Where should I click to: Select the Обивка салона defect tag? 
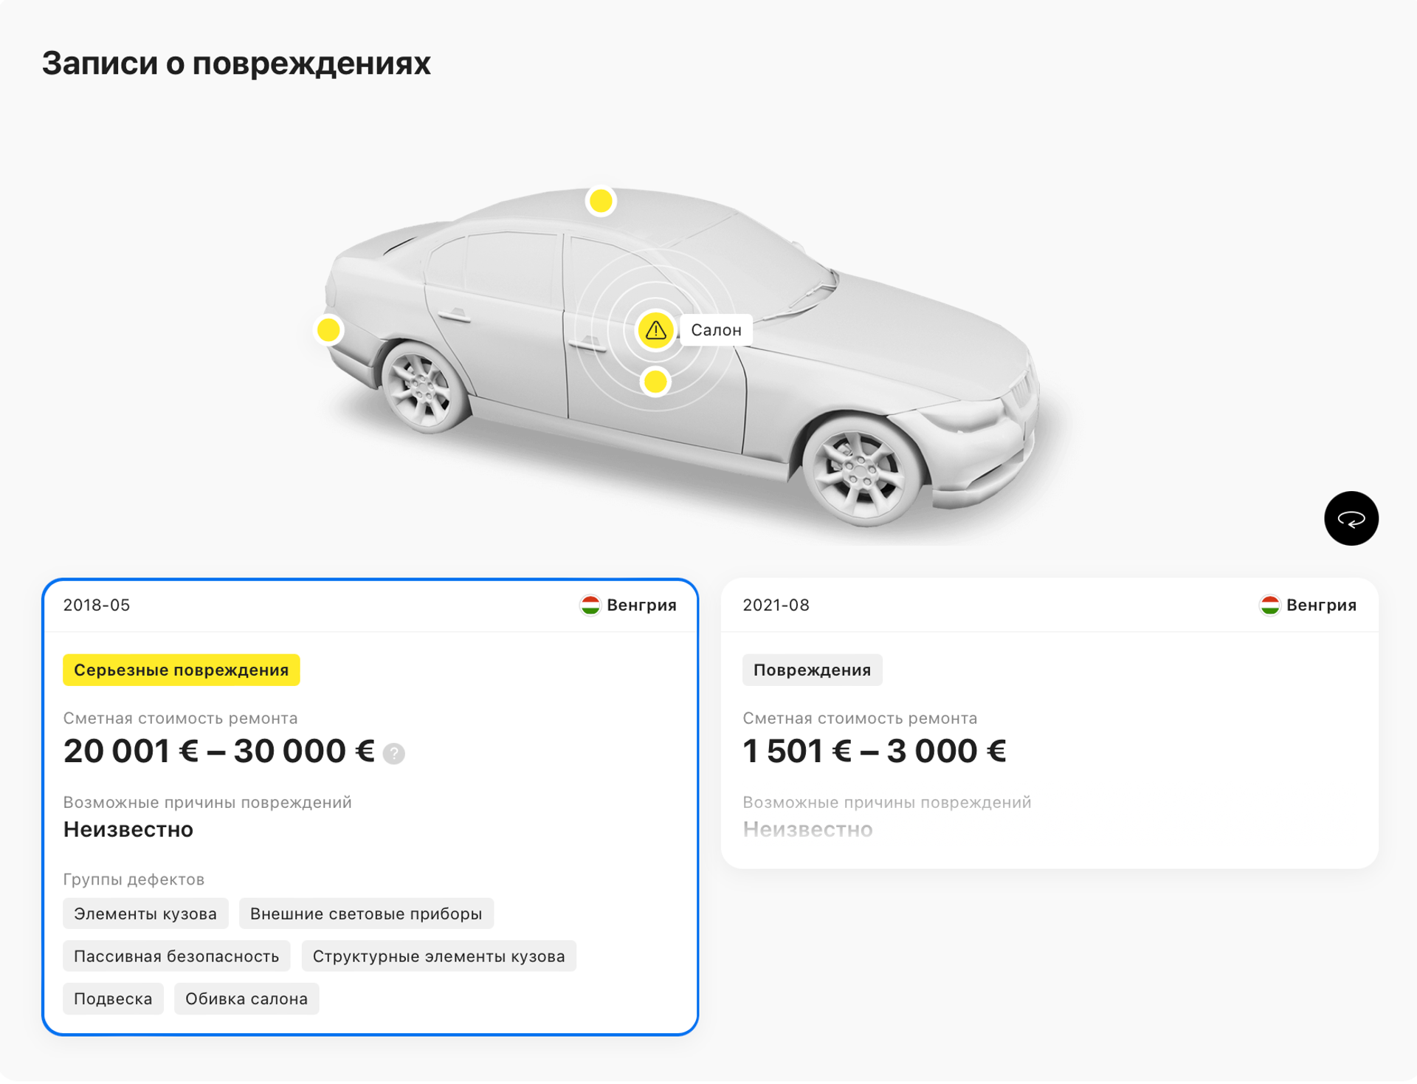coord(246,998)
